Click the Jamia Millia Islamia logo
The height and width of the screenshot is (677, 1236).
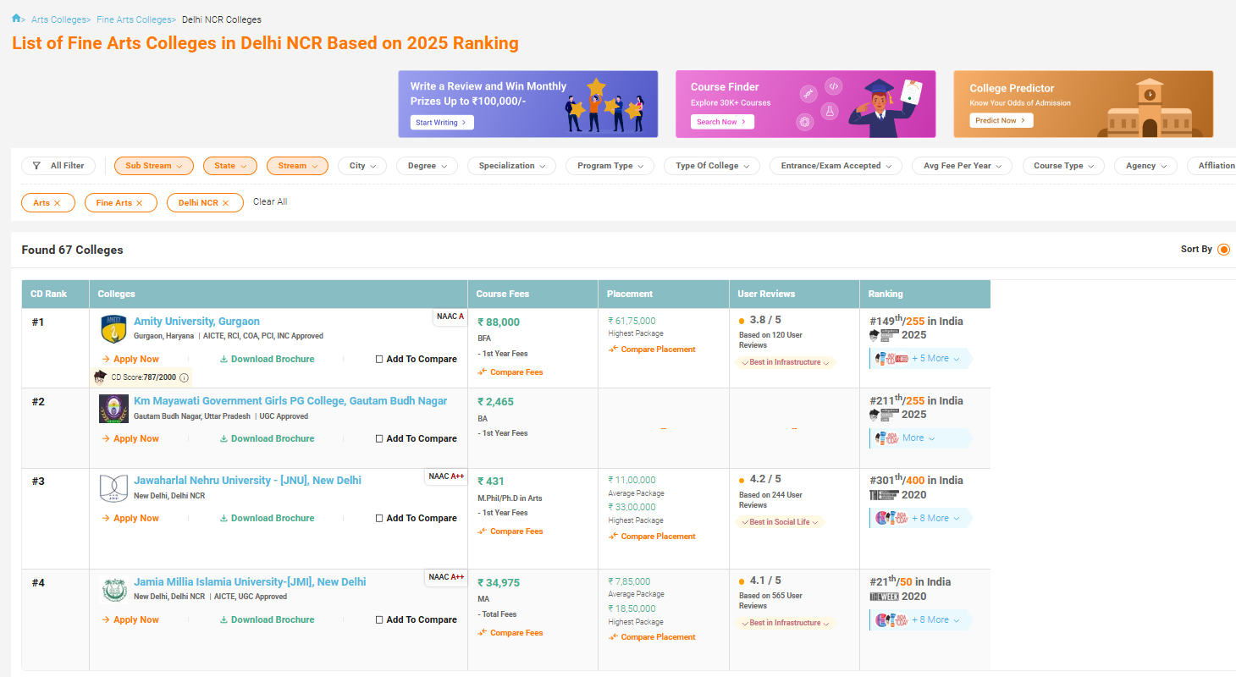(113, 589)
